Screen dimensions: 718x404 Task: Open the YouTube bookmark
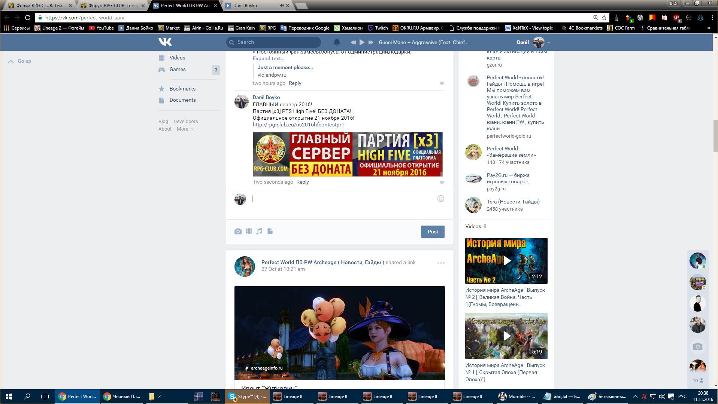(x=102, y=28)
